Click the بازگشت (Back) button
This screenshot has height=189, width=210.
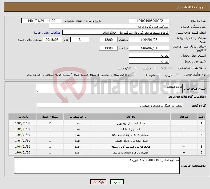(98, 182)
